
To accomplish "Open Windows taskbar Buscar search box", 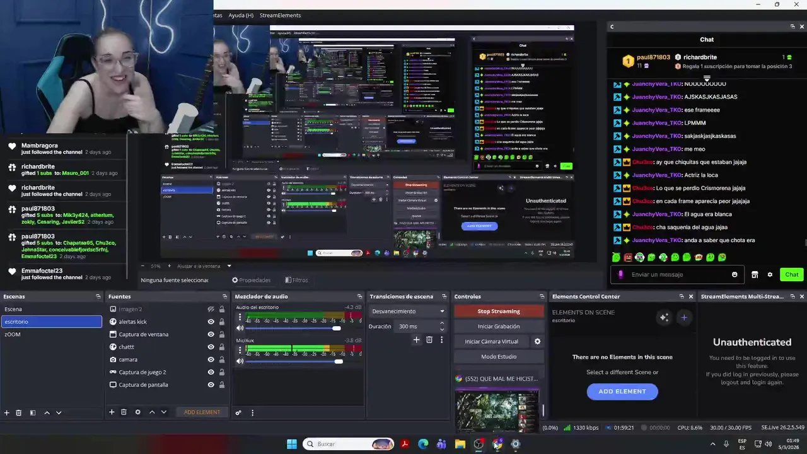I will coord(349,444).
